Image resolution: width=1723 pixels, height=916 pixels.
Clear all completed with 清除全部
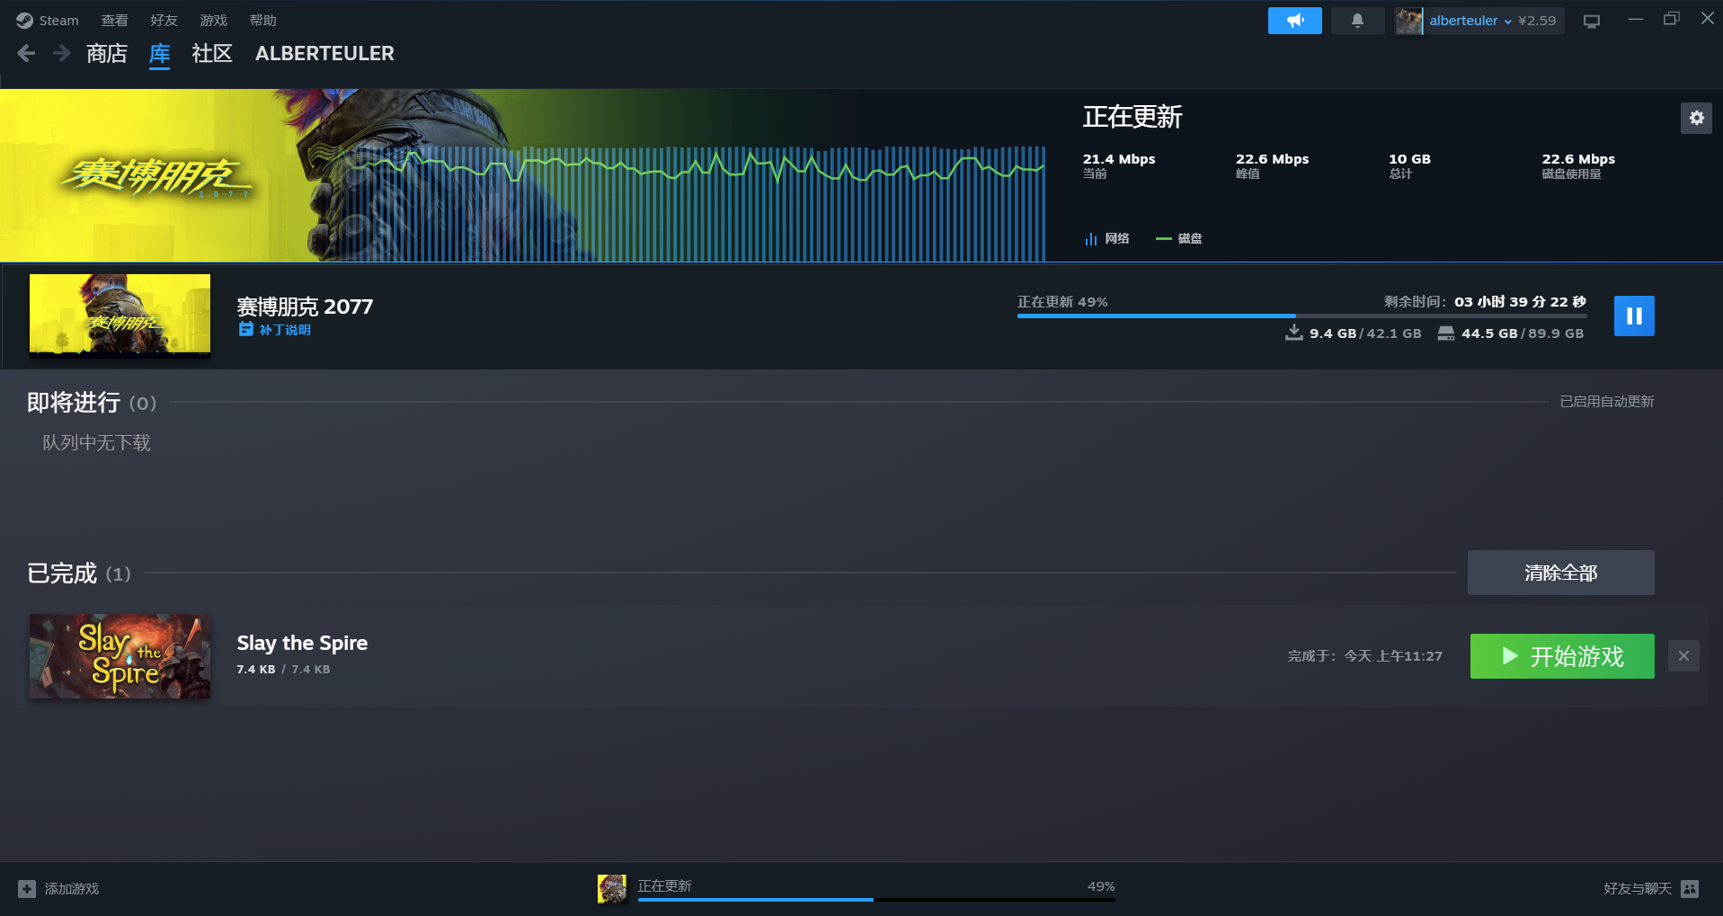click(1560, 573)
